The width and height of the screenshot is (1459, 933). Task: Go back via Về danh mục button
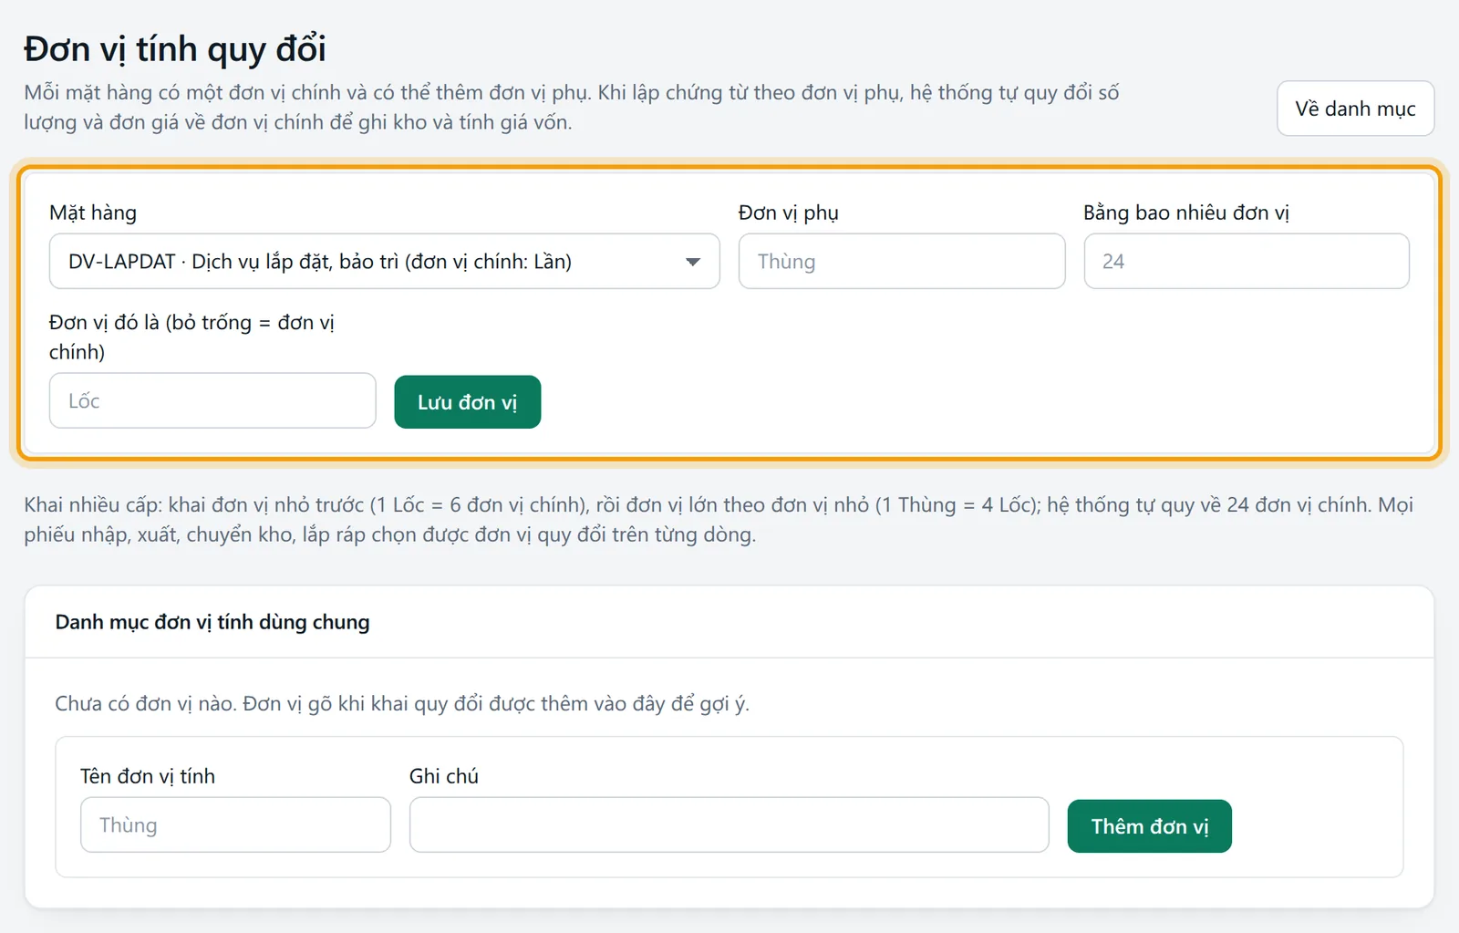coord(1355,109)
